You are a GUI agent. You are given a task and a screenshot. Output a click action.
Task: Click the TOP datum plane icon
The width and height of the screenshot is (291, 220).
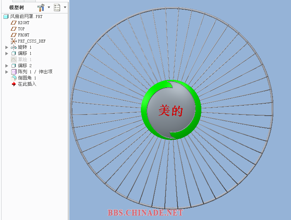click(13, 29)
